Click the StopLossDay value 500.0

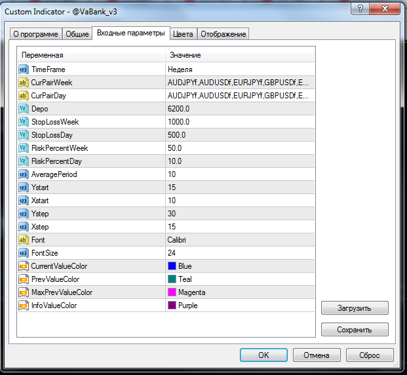(x=176, y=135)
